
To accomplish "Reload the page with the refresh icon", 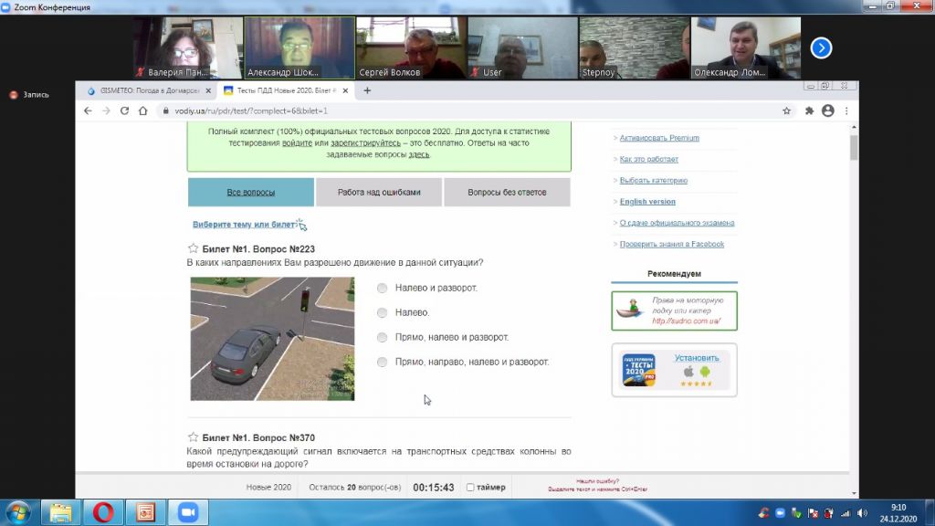I will 124,110.
